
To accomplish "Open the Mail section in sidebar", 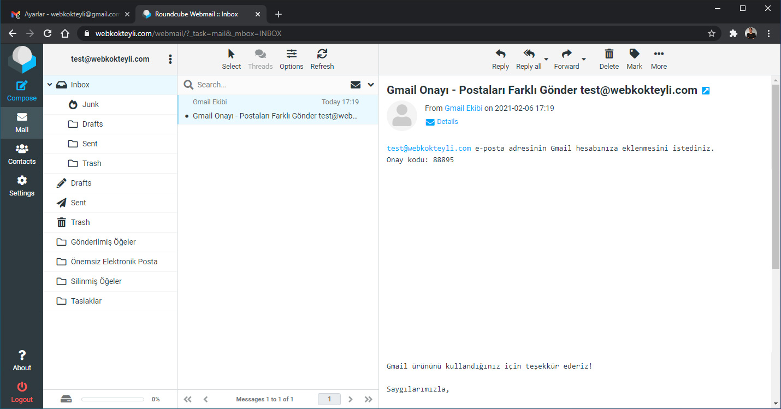I will (22, 123).
